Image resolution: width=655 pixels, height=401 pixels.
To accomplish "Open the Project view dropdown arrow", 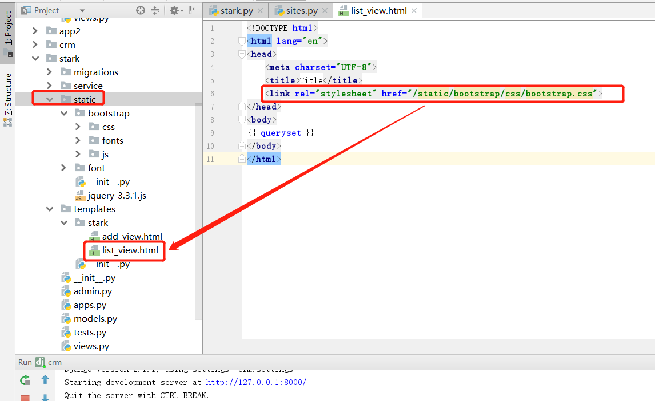I will click(82, 11).
